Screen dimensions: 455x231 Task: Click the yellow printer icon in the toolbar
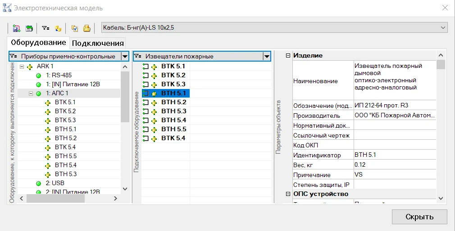[x=86, y=28]
